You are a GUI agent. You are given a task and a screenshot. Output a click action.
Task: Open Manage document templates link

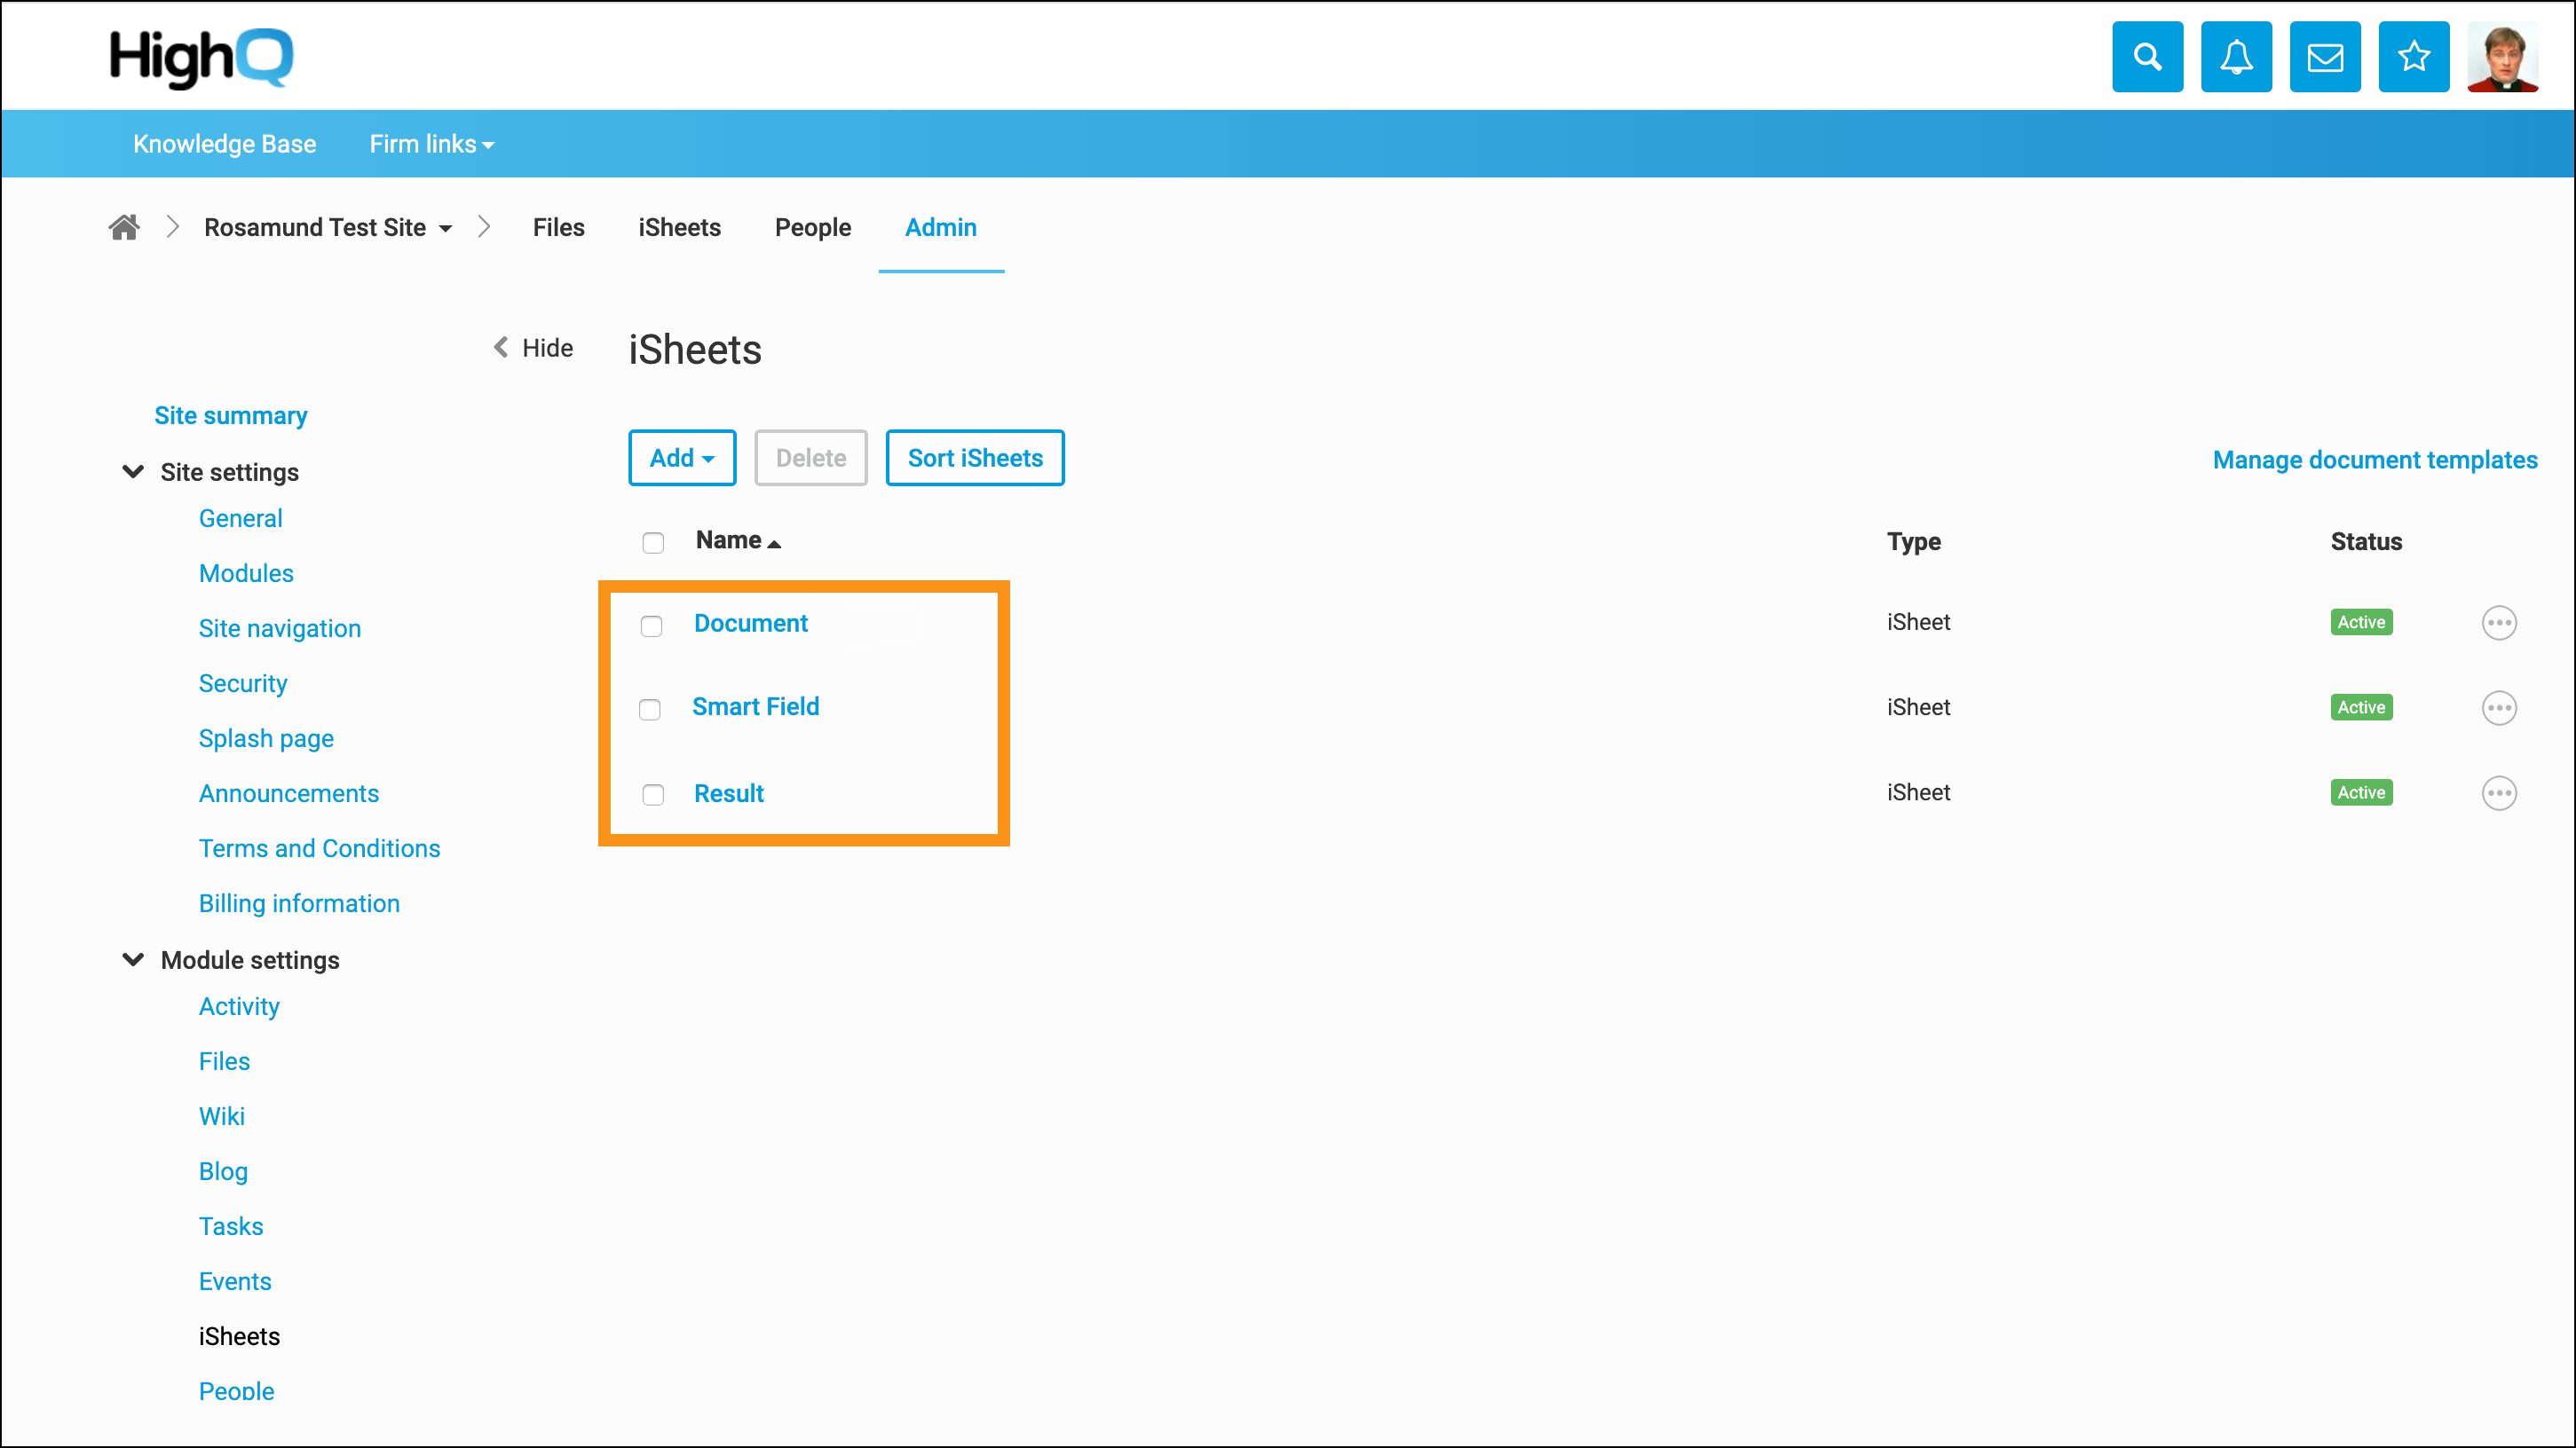pyautogui.click(x=2374, y=460)
